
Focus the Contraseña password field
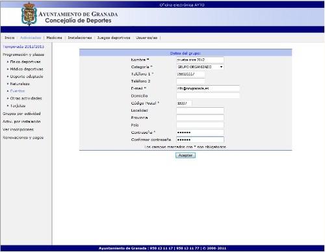200,132
